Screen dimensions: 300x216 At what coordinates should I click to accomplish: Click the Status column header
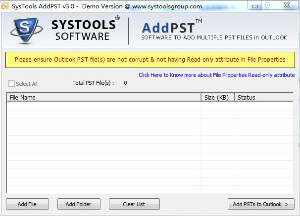point(264,97)
